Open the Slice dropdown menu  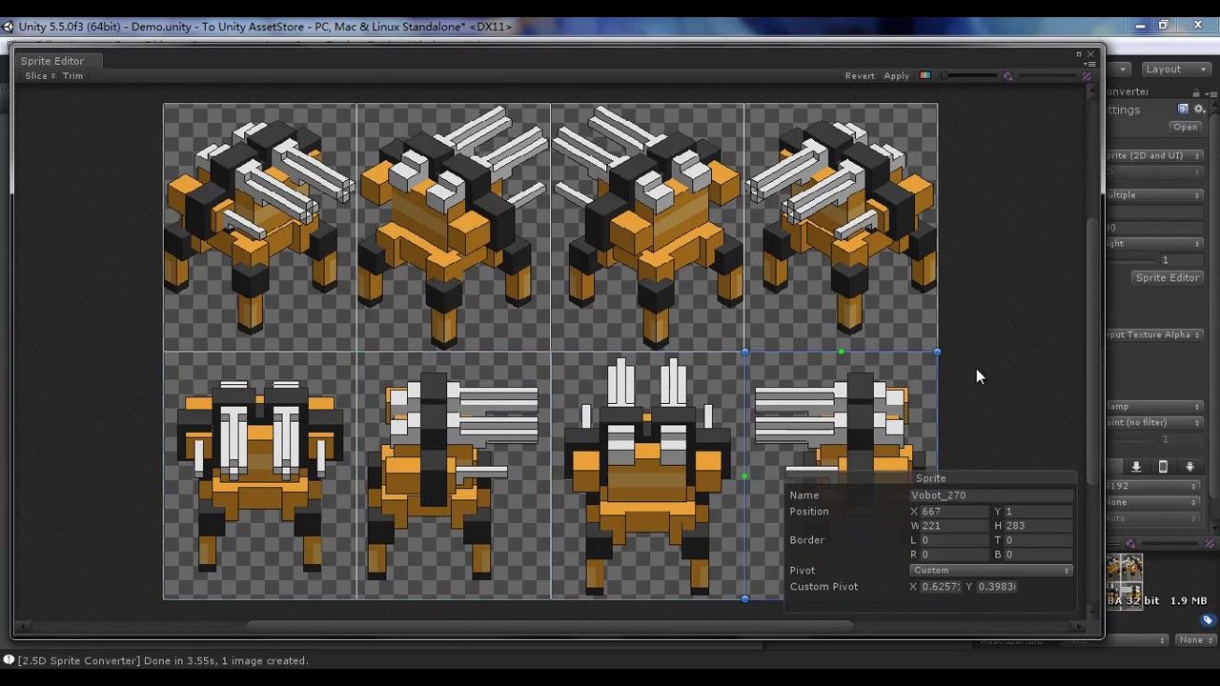click(39, 75)
